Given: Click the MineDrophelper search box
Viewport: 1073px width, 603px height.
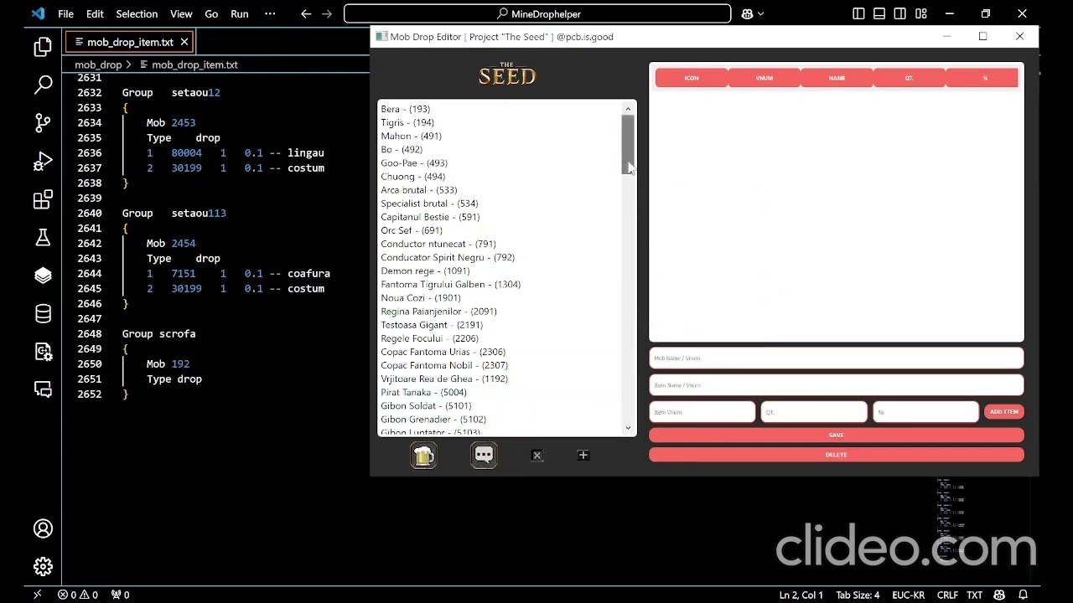Looking at the screenshot, I should tap(537, 13).
